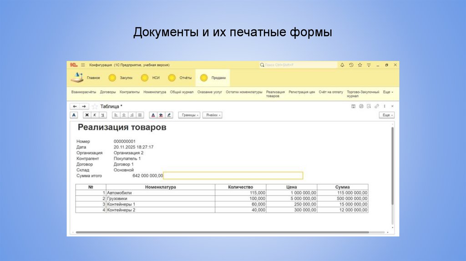Open Главное section
The image size is (466, 261).
click(x=86, y=78)
